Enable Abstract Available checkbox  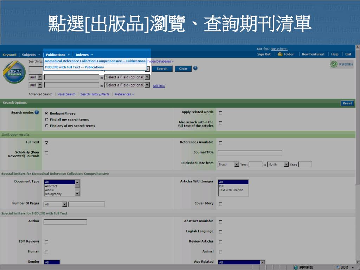point(220,222)
